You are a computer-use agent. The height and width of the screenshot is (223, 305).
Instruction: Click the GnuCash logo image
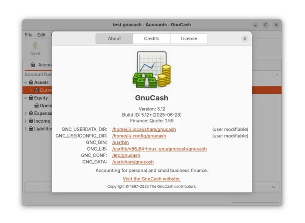[x=152, y=70]
